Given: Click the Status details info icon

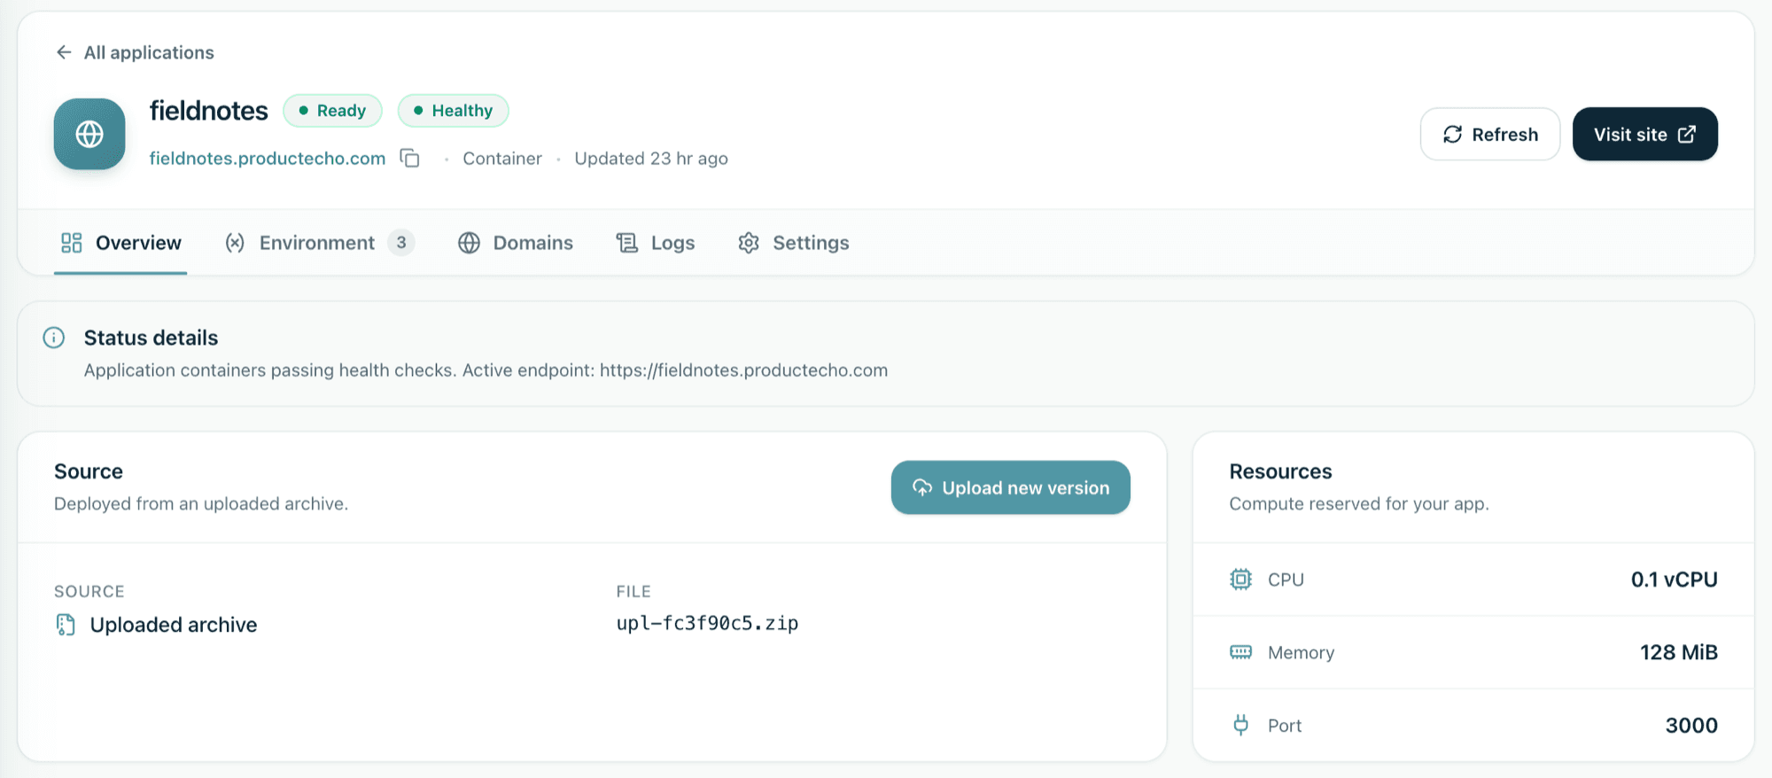Looking at the screenshot, I should pyautogui.click(x=54, y=338).
